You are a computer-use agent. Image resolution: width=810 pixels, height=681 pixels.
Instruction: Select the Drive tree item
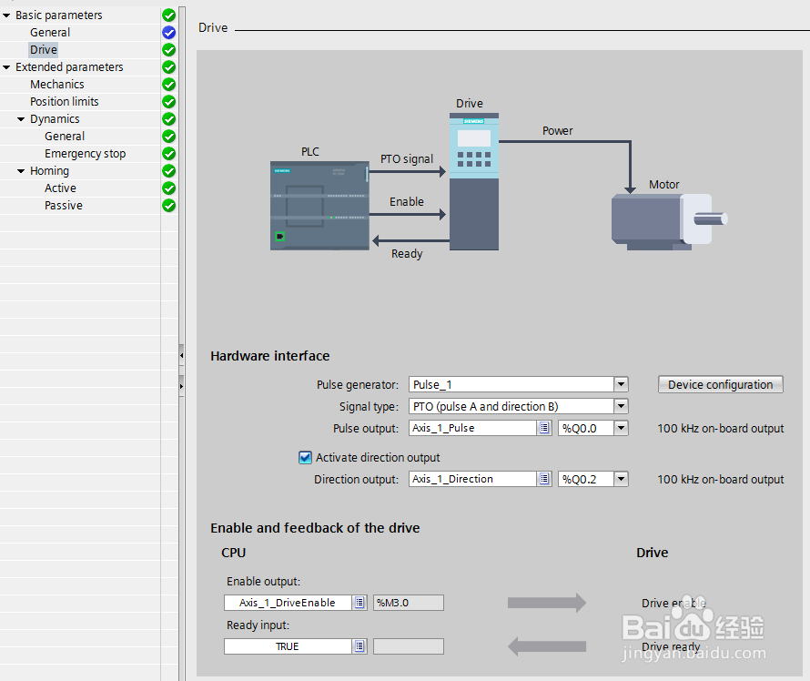(x=44, y=50)
